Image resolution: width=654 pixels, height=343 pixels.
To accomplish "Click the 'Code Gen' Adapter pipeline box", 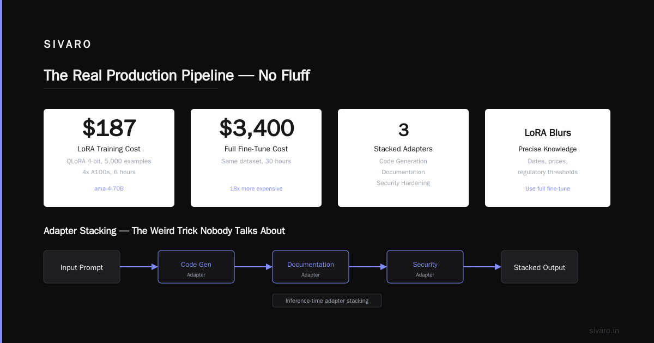I will point(196,267).
